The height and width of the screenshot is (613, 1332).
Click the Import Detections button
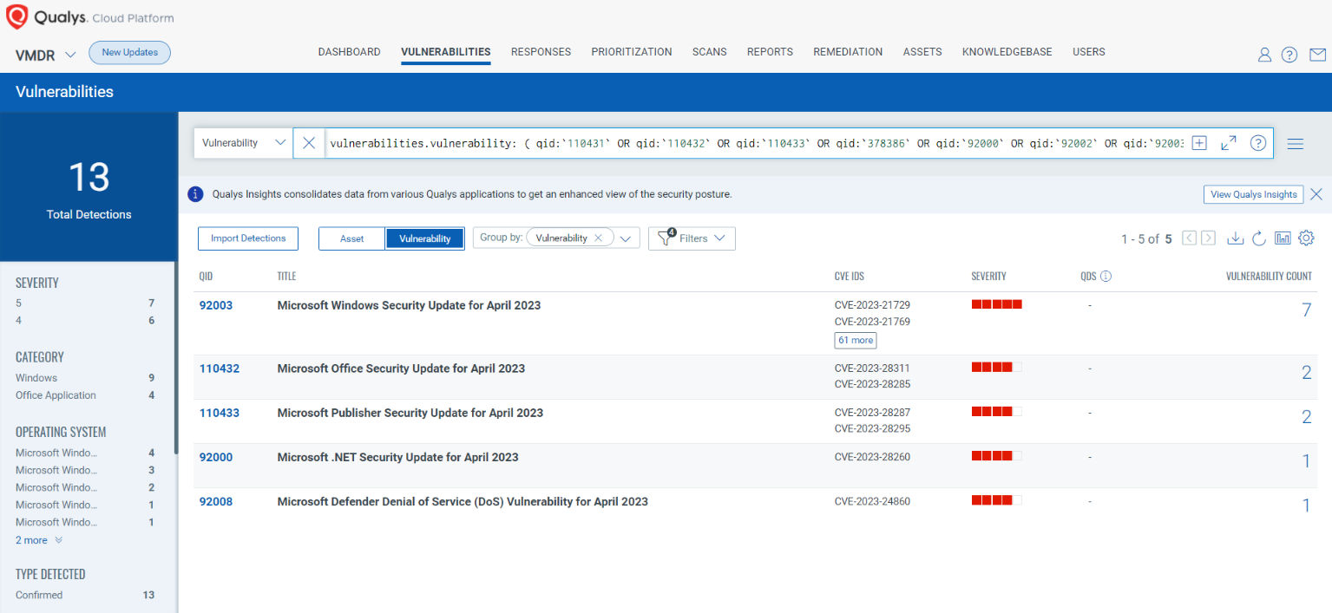[x=248, y=238]
